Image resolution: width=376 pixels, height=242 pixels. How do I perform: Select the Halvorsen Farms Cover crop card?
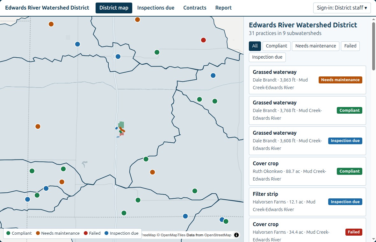coord(307,230)
